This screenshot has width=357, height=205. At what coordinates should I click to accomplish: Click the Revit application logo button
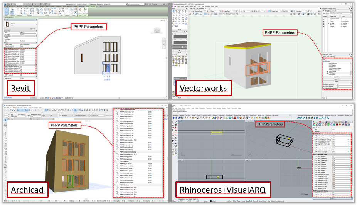5,5
